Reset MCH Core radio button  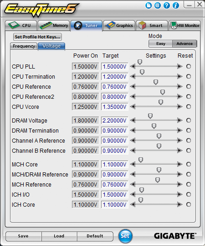189,164
